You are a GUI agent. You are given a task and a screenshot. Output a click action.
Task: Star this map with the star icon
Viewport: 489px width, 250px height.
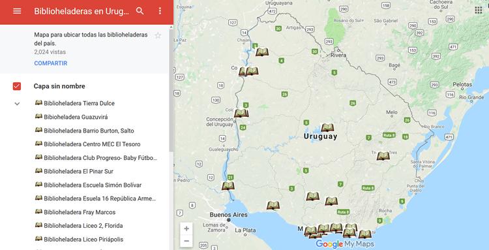tap(158, 36)
